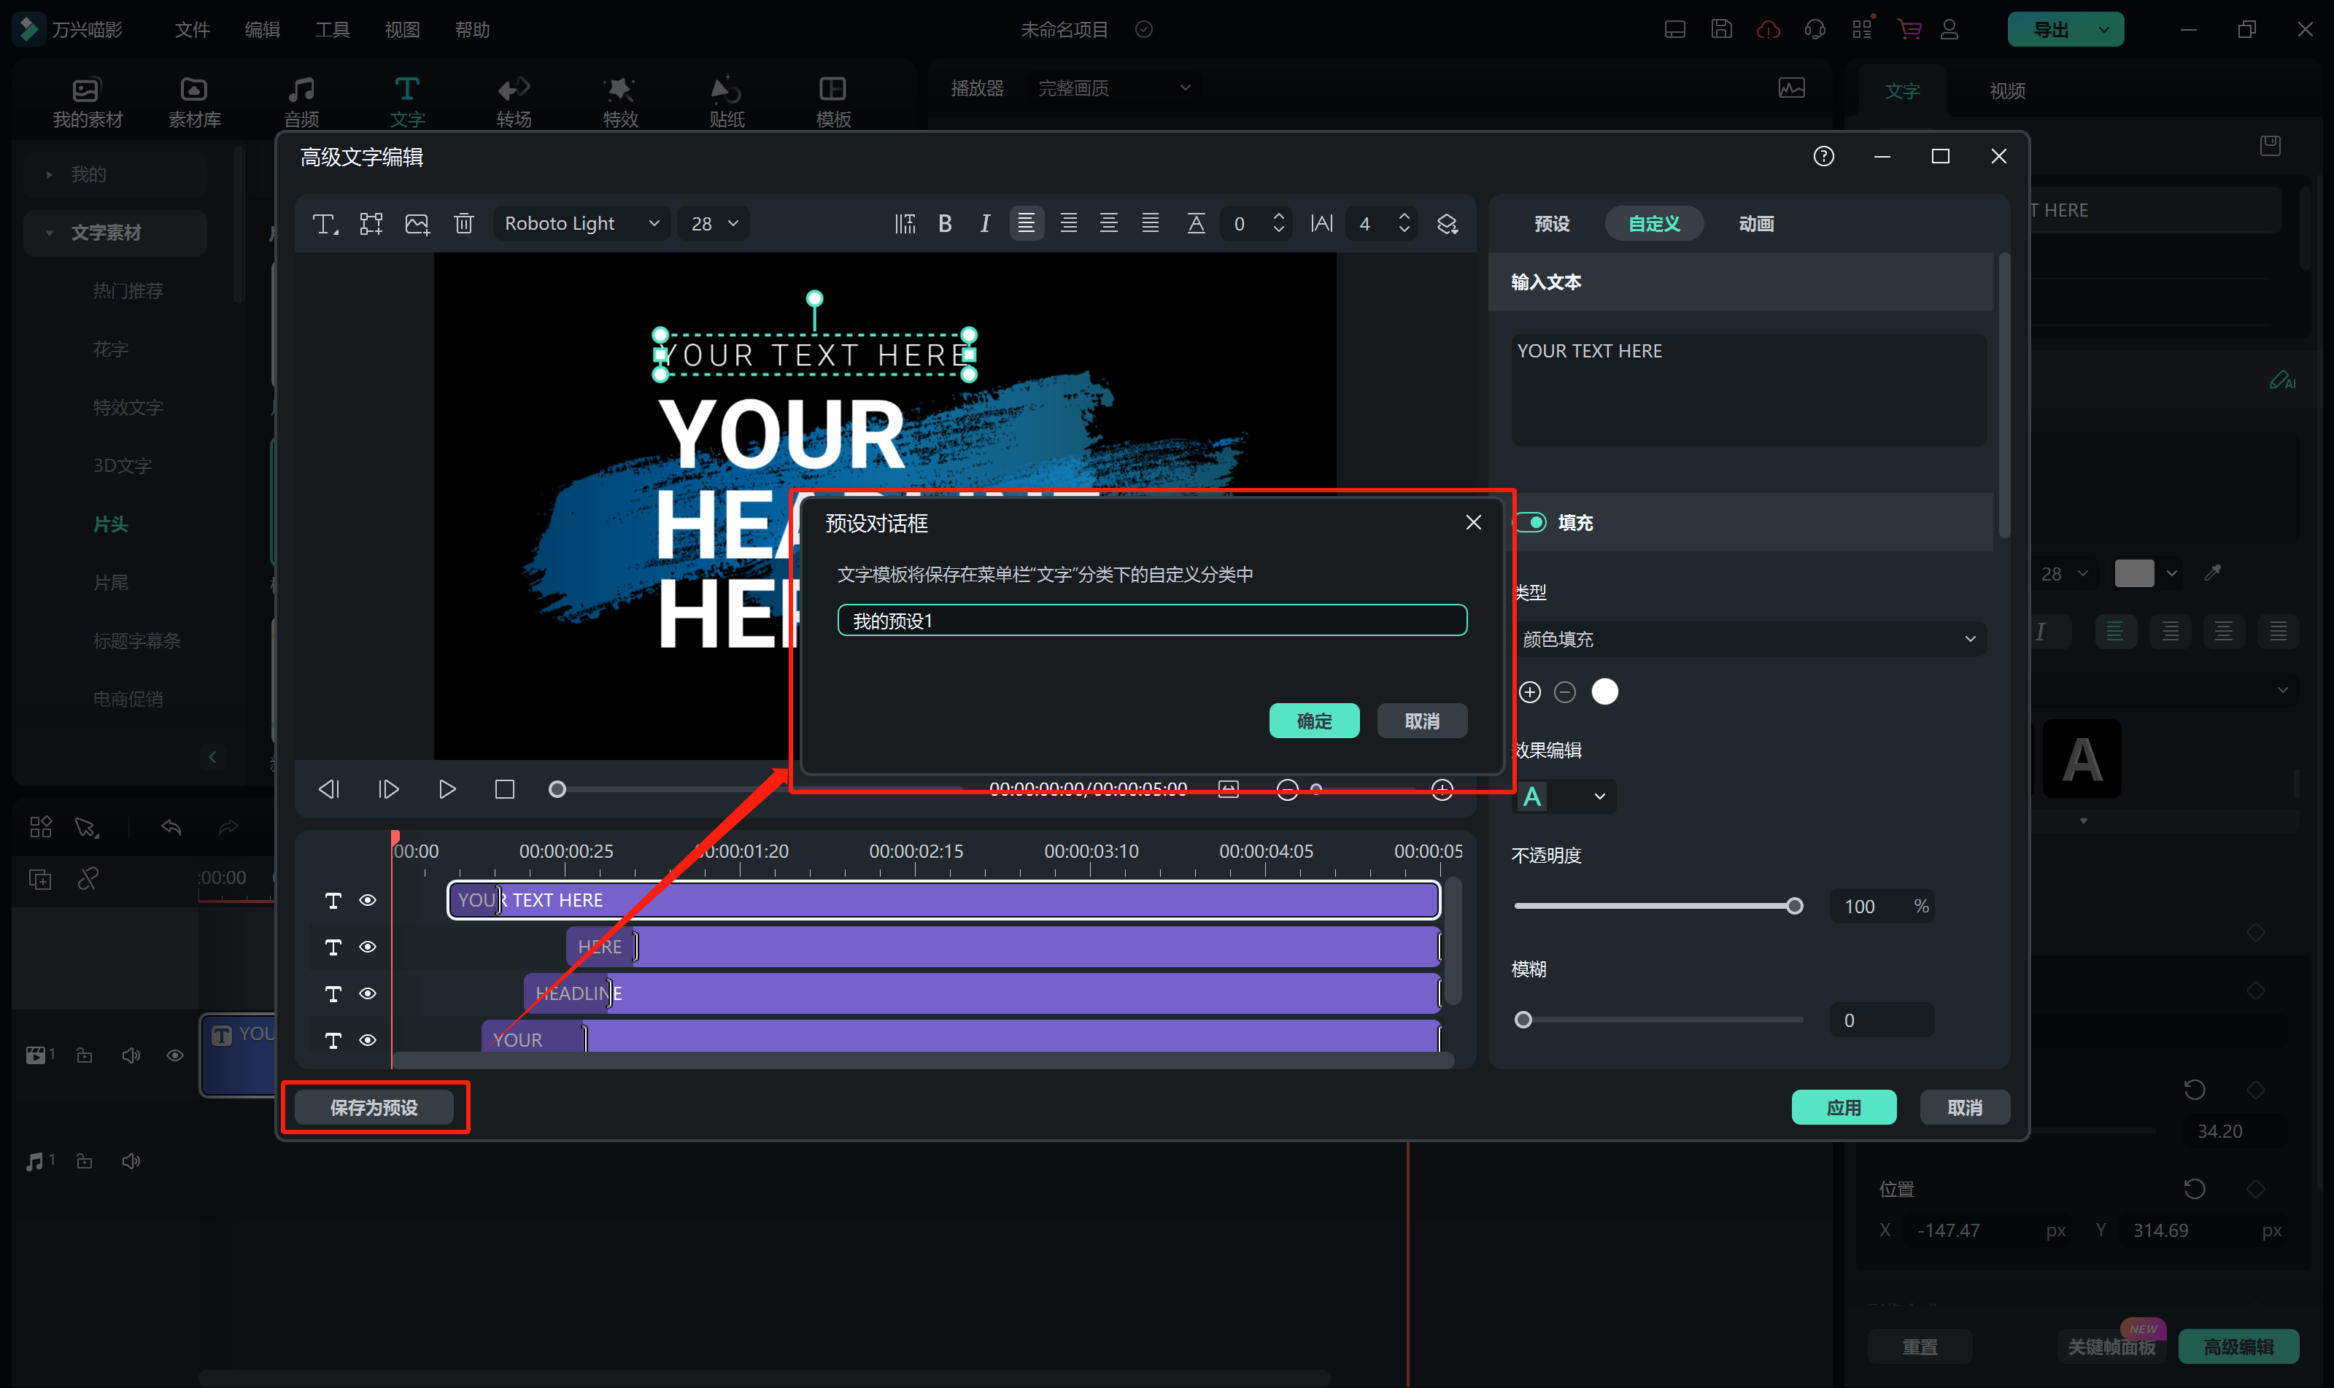Switch to the 预设 tab

(x=1552, y=223)
